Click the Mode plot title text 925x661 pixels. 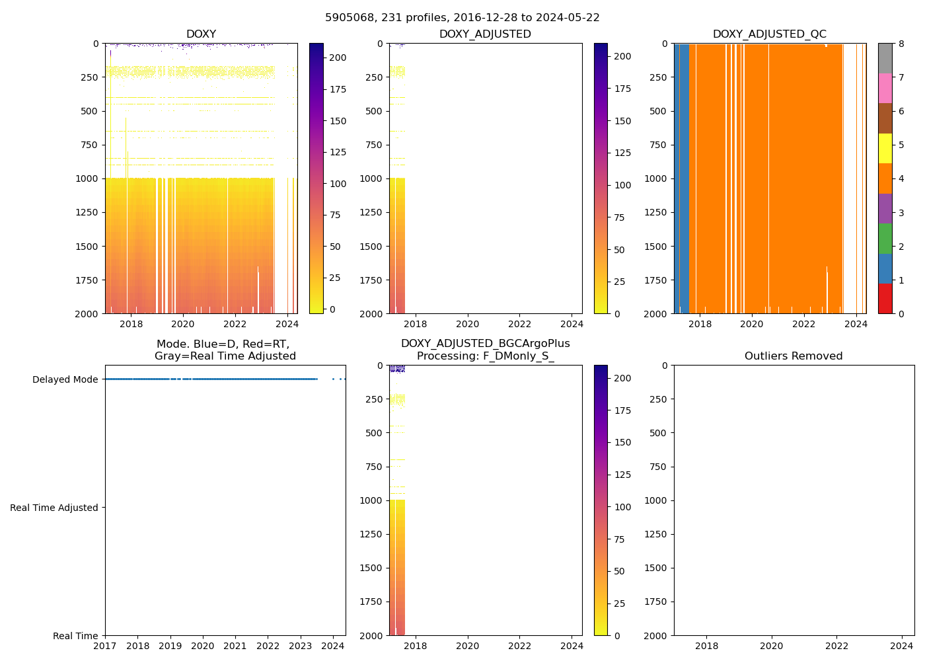point(225,350)
